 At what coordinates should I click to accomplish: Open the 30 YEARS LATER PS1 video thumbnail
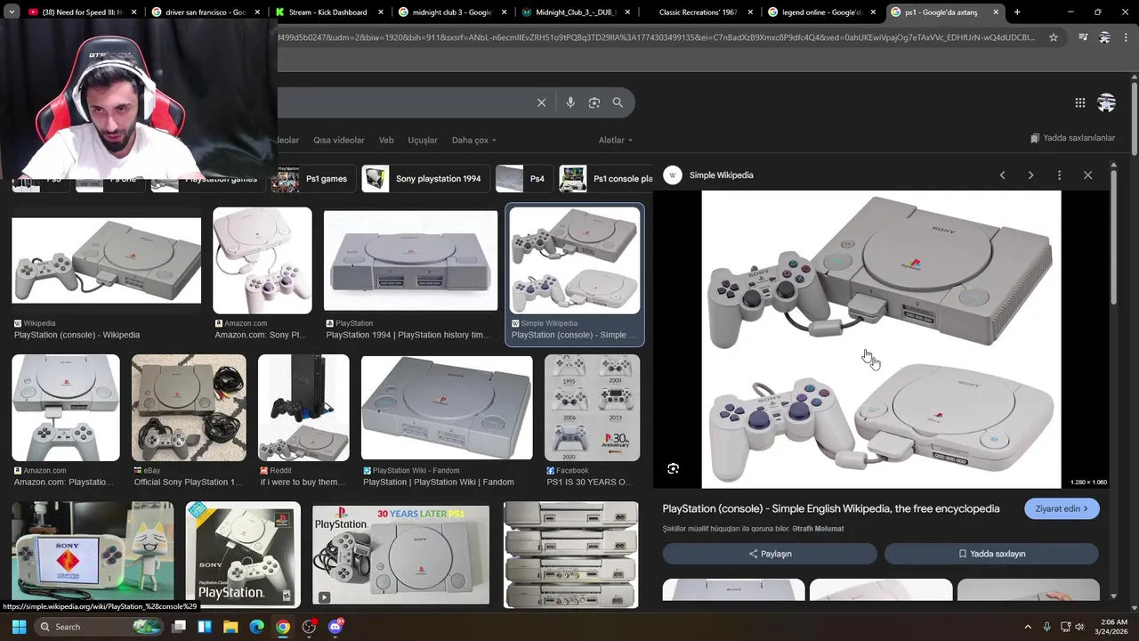click(400, 556)
